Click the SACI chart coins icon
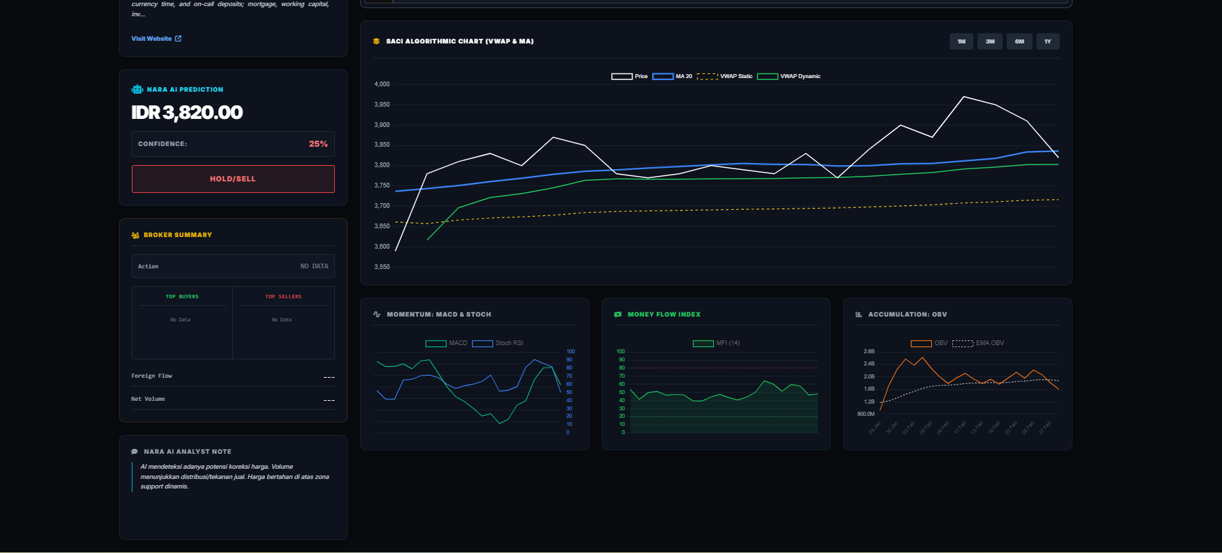Image resolution: width=1222 pixels, height=553 pixels. [376, 41]
